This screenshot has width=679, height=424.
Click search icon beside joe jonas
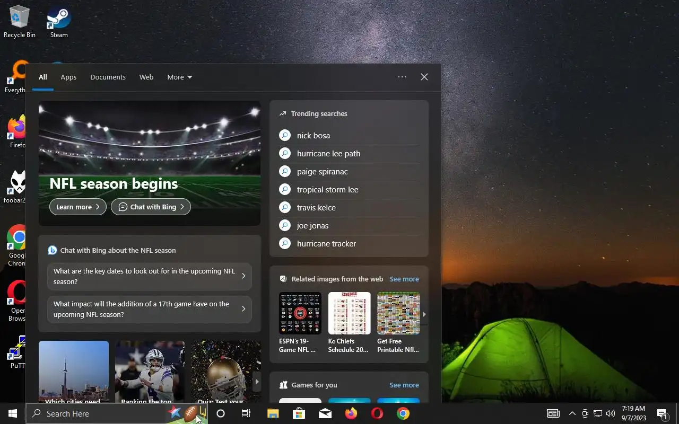click(285, 225)
